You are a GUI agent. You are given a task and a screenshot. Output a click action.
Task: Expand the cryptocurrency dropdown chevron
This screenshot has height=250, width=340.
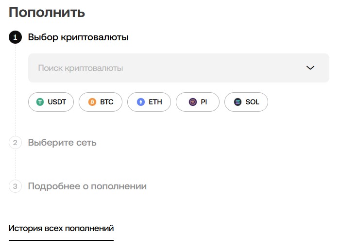click(x=311, y=68)
